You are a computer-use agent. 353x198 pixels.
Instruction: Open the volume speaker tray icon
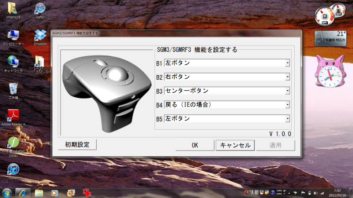315,193
